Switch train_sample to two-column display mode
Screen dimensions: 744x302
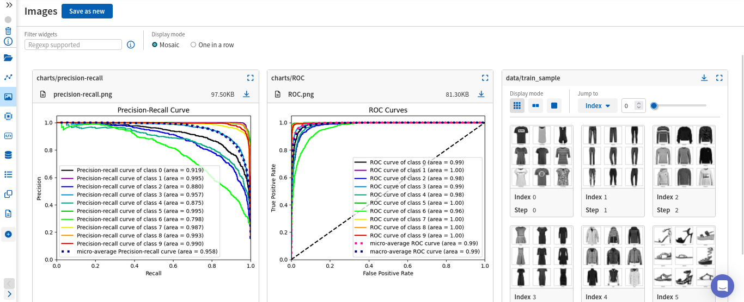point(536,105)
